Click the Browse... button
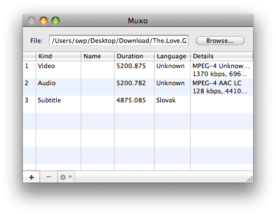 click(x=220, y=41)
